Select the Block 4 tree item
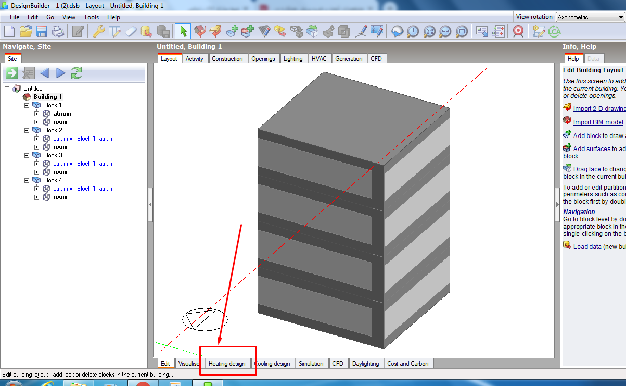Viewport: 626px width, 386px height. (53, 180)
